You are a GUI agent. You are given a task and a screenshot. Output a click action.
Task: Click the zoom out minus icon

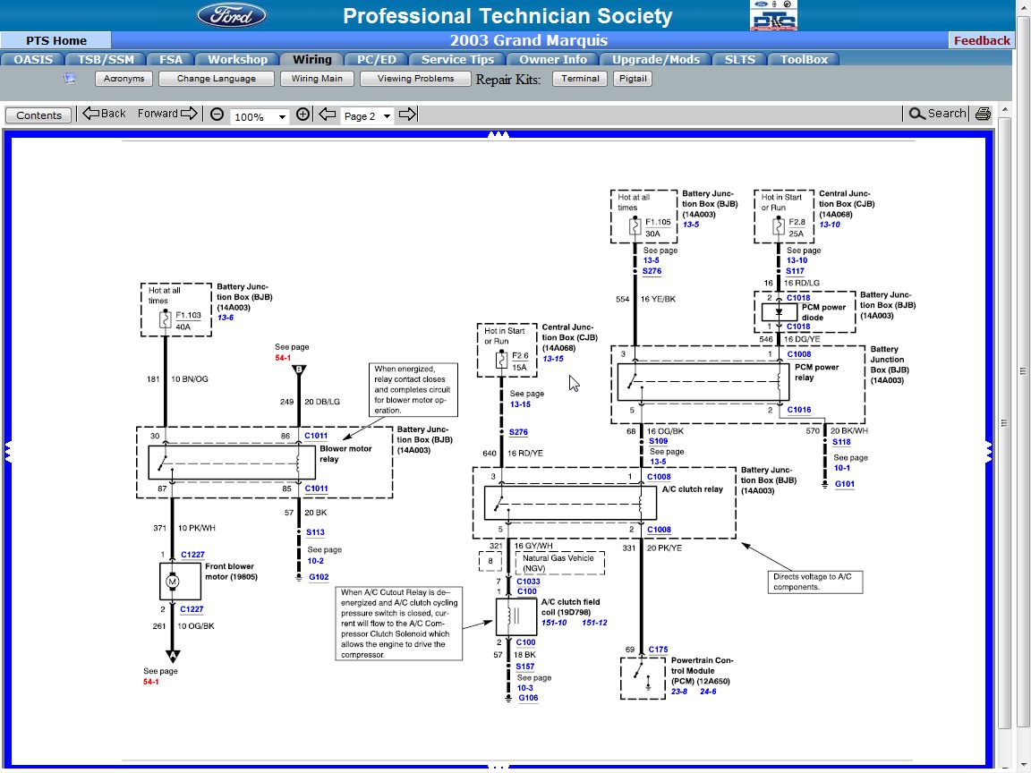[217, 115]
